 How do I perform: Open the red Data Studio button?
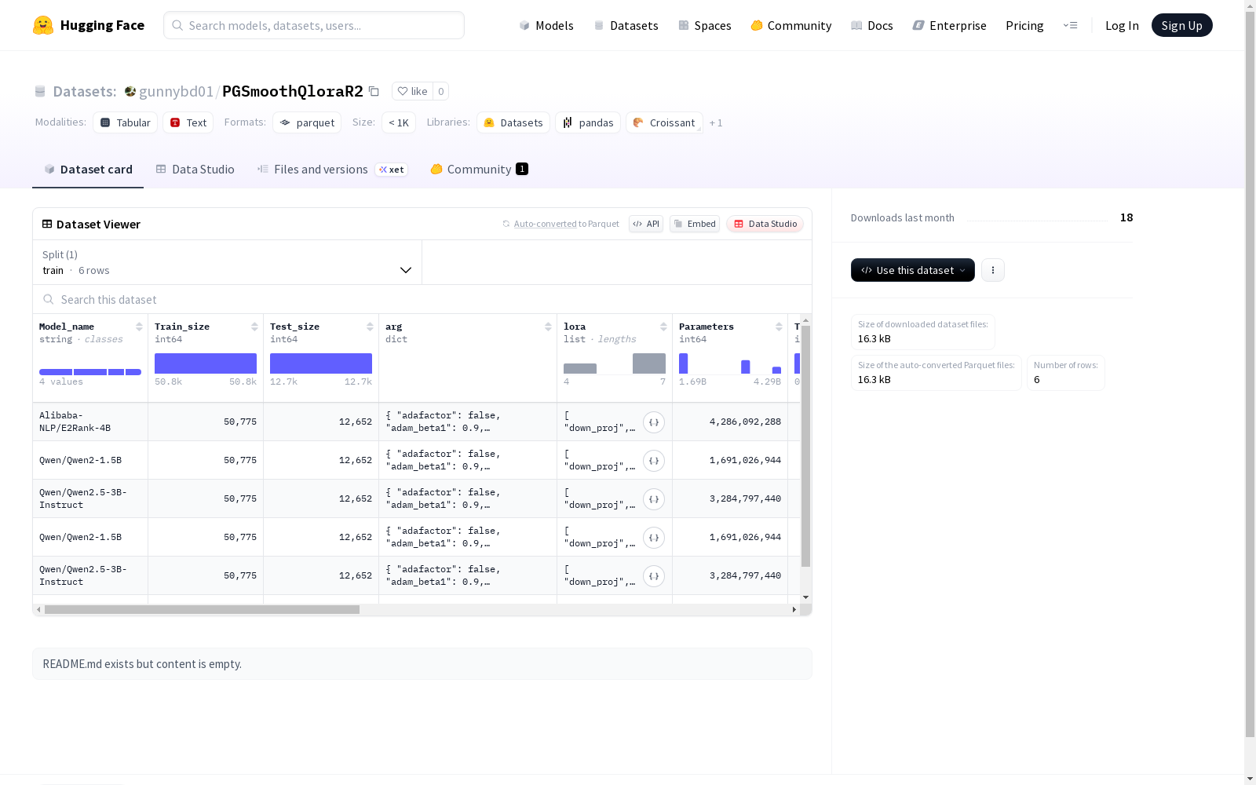[x=765, y=224]
